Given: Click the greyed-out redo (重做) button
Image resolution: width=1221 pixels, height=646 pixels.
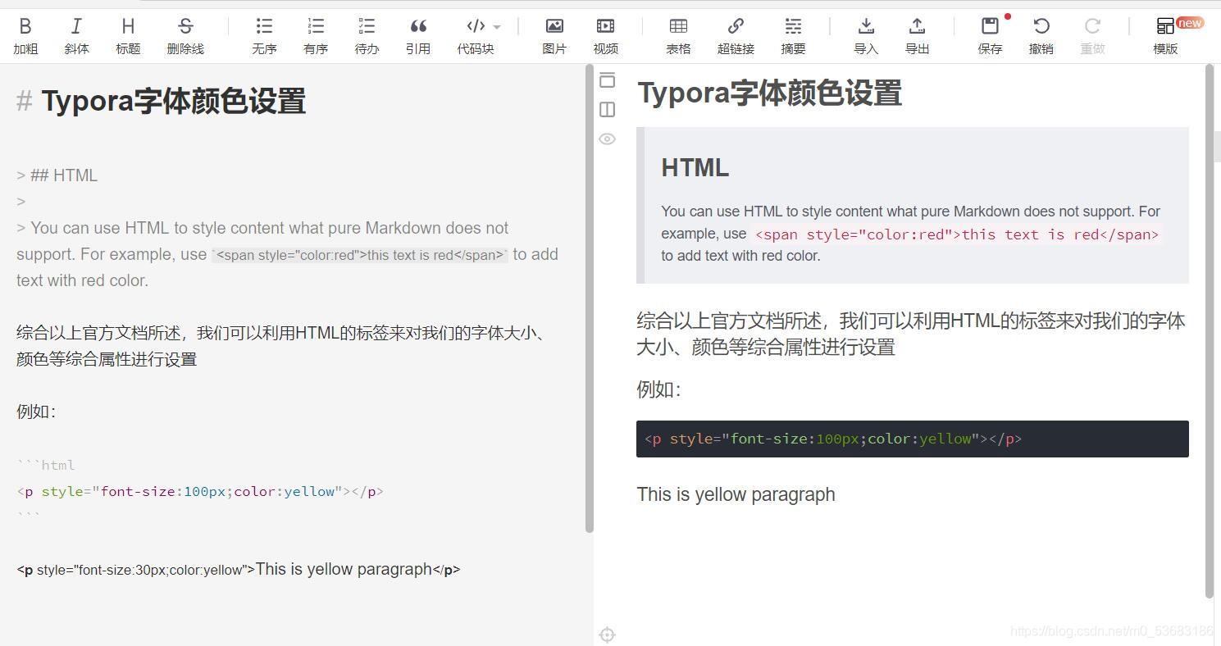Looking at the screenshot, I should 1092,36.
